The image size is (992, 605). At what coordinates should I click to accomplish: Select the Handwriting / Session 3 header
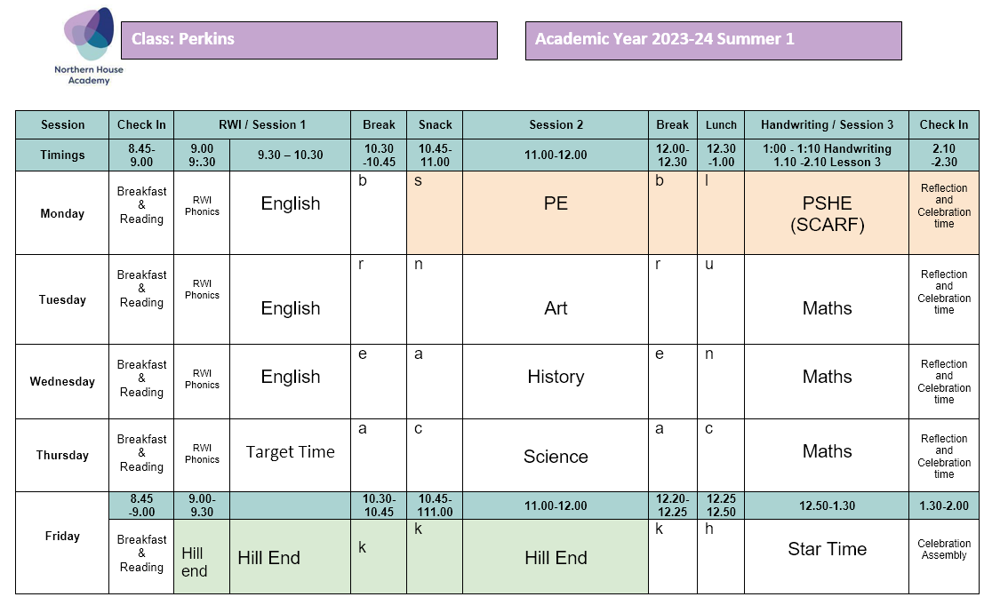826,125
